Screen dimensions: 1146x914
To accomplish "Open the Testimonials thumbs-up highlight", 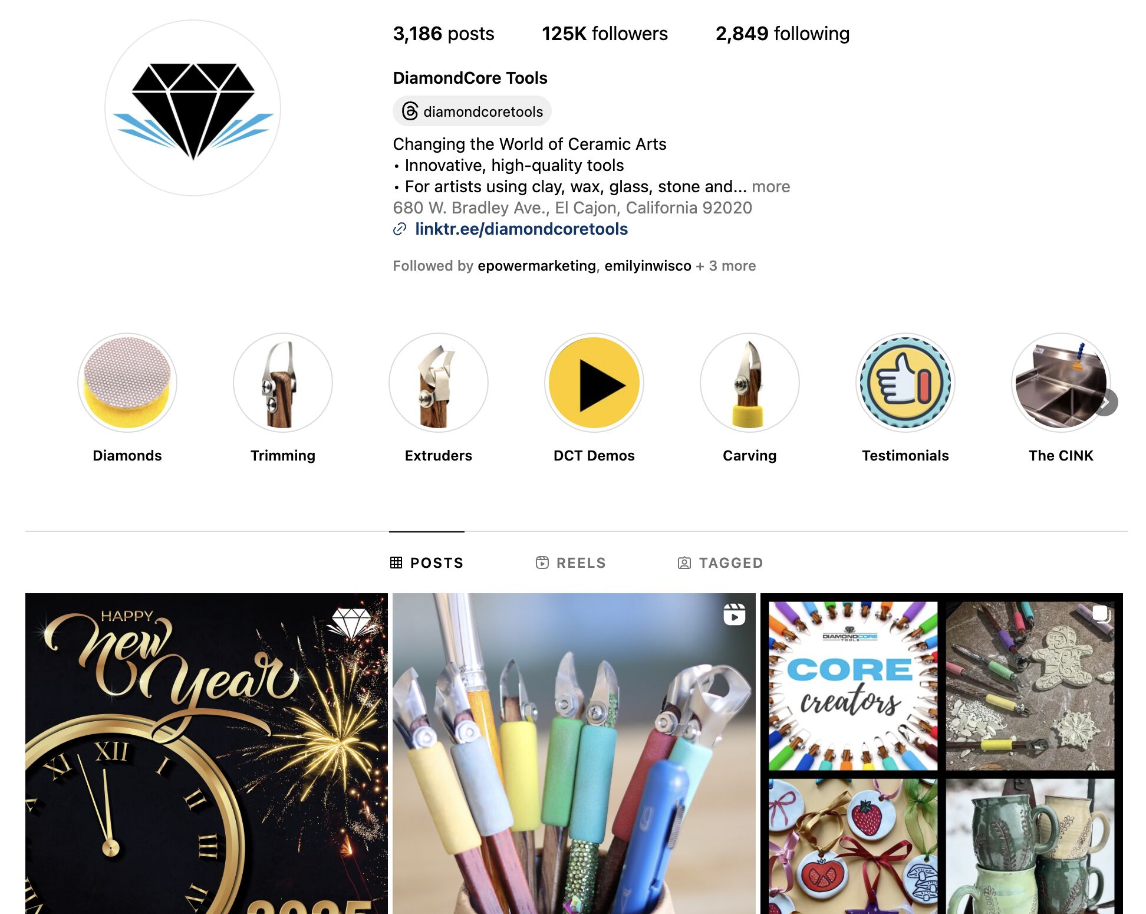I will [x=905, y=383].
